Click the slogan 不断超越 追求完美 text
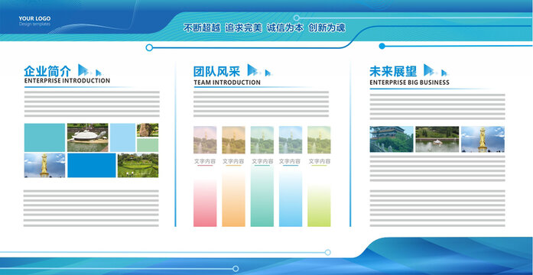533x275 pixels. click(223, 27)
